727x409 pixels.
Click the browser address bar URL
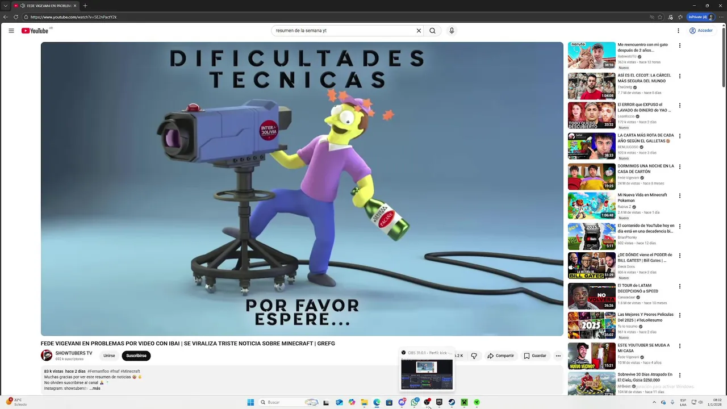pos(73,17)
